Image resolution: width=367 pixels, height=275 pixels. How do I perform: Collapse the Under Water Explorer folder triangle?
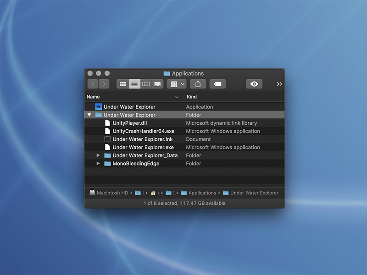[x=89, y=115]
